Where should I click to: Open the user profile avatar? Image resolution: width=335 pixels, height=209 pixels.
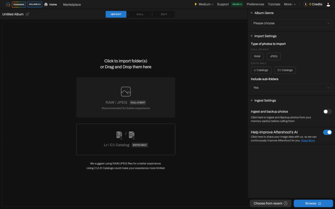[x=328, y=4]
